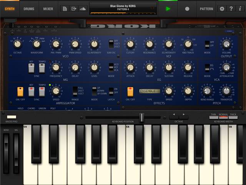Click the PW / PWM knob
Screen dimensions: 246x185
pyautogui.click(x=56, y=44)
